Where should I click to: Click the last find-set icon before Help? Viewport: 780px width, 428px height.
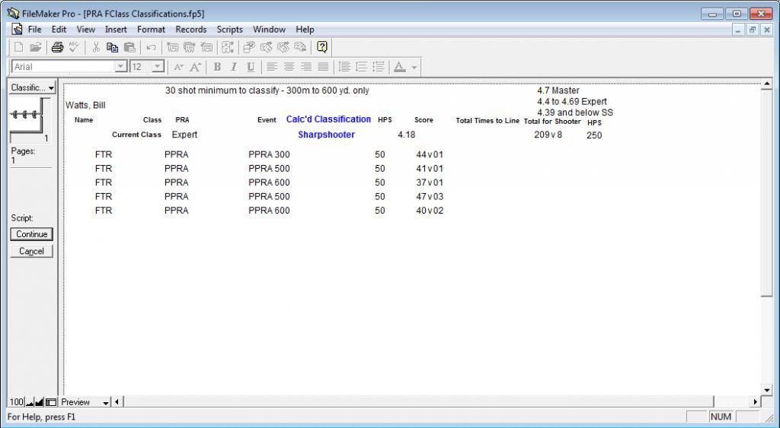coord(300,47)
